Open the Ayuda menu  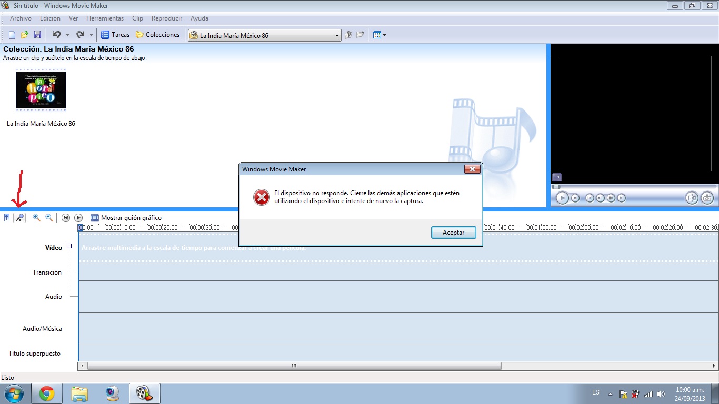tap(199, 18)
